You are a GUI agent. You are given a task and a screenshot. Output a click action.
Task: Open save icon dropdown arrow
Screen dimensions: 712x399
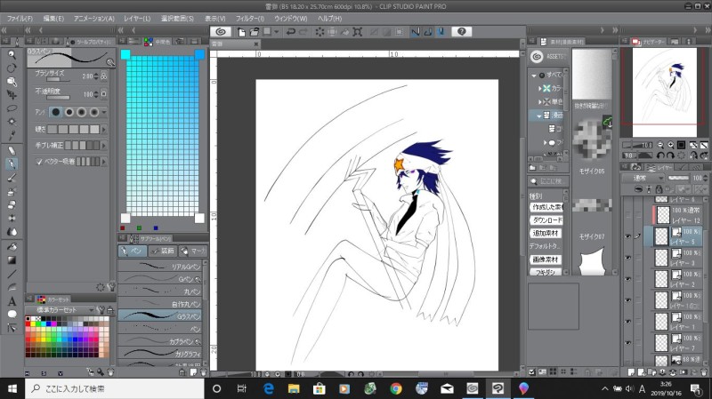click(x=276, y=32)
